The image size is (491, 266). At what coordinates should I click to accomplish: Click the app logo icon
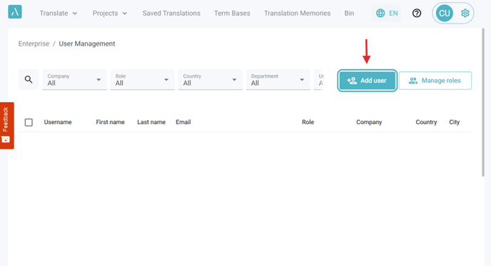point(15,12)
